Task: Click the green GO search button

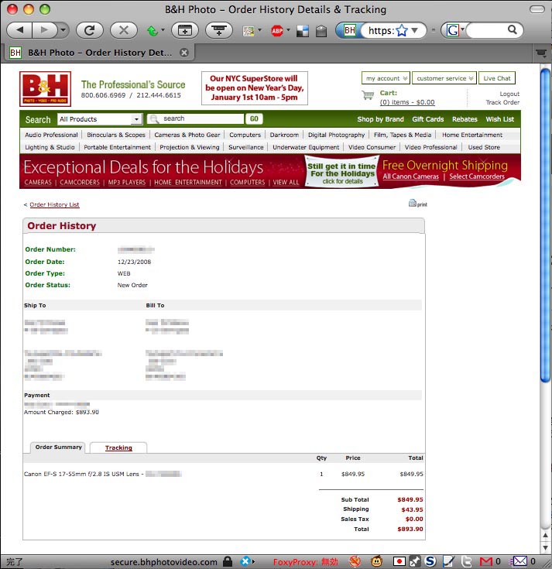Action: click(254, 118)
